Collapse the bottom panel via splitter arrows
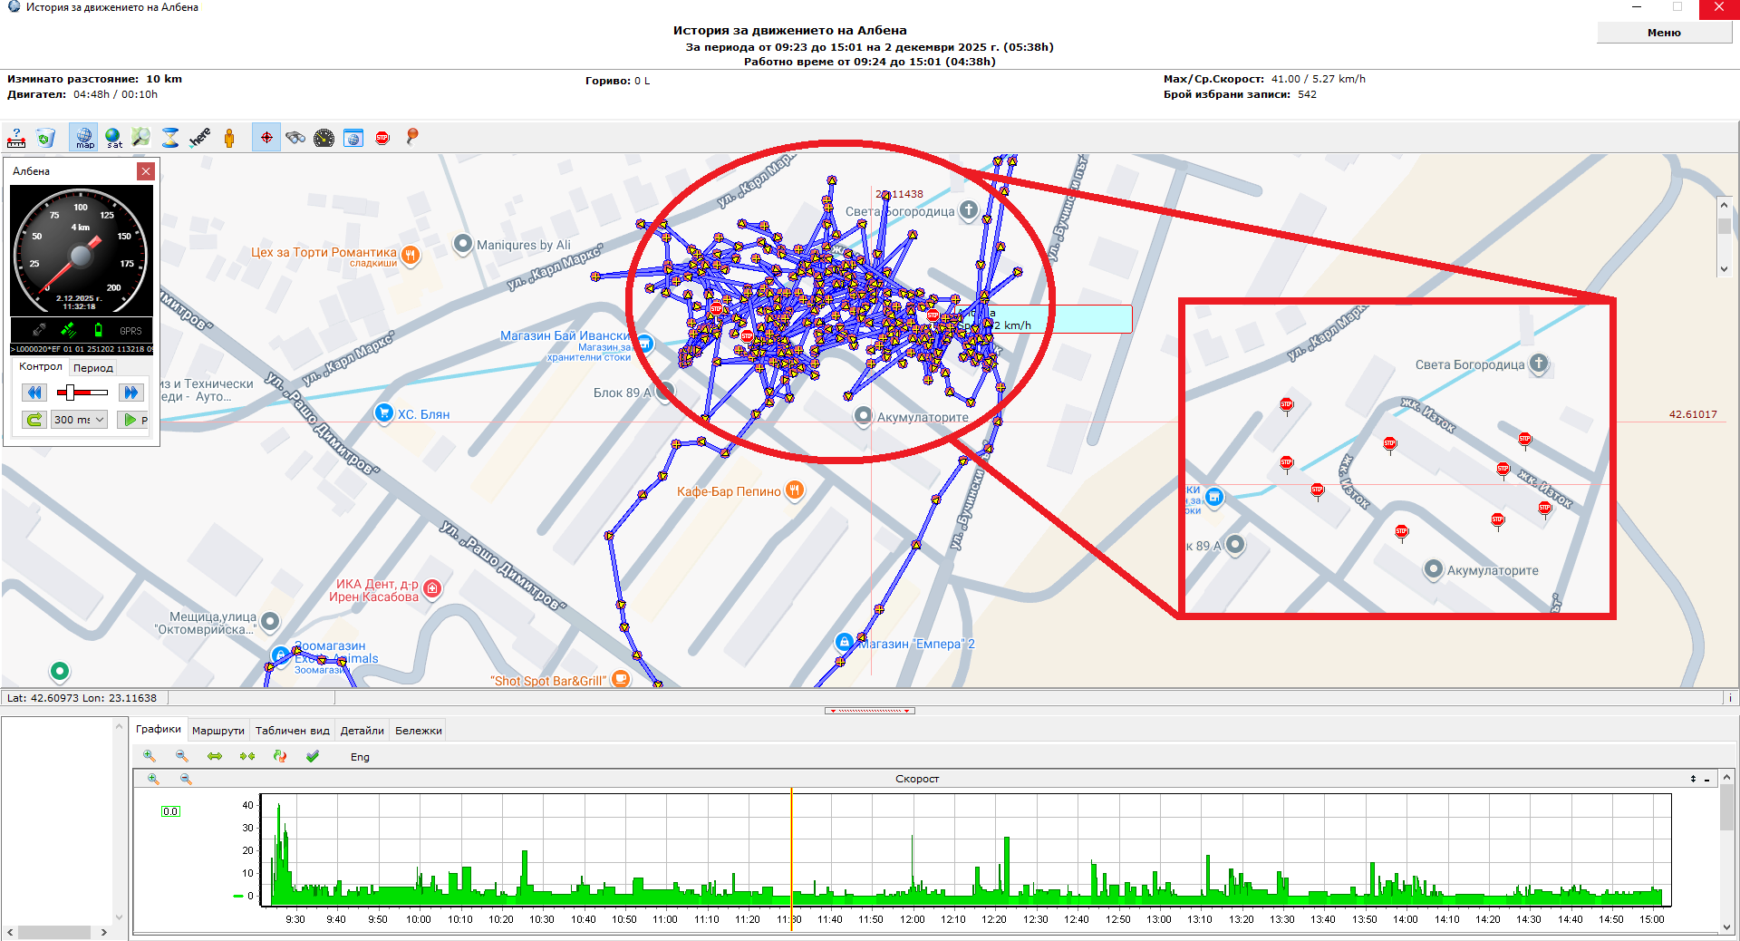 tap(869, 711)
